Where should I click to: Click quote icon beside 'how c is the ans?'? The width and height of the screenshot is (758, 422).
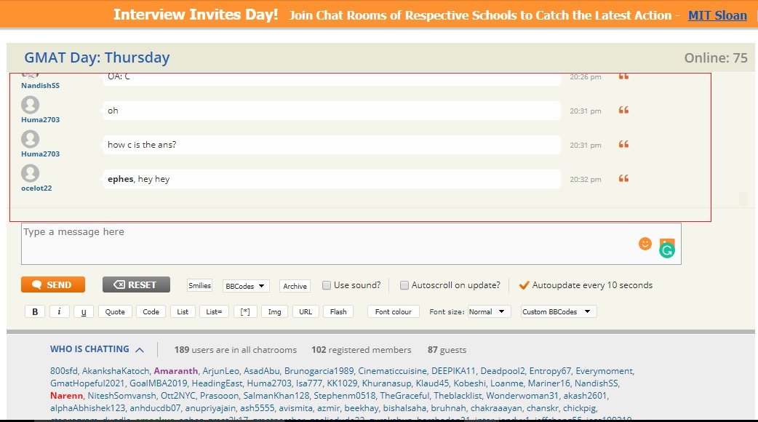click(623, 145)
